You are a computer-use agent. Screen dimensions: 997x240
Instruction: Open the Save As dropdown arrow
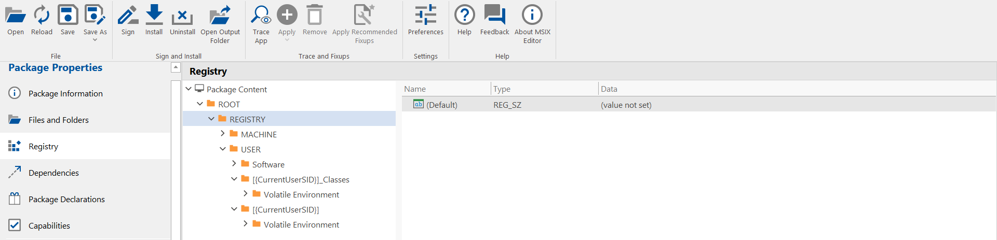click(x=95, y=40)
